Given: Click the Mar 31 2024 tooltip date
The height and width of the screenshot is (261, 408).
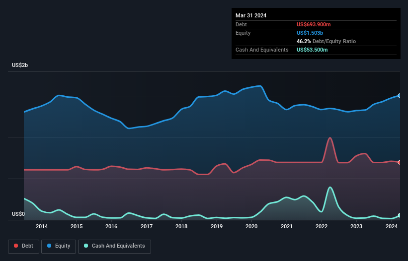Looking at the screenshot, I should [251, 15].
